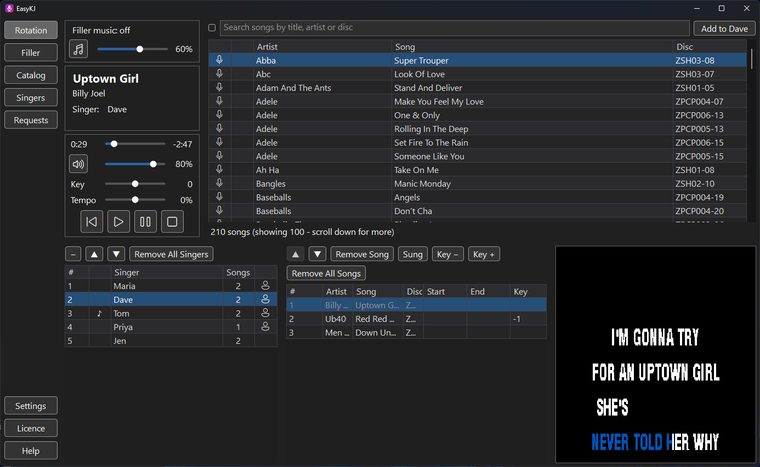Click the song position seek slider

coord(135,144)
